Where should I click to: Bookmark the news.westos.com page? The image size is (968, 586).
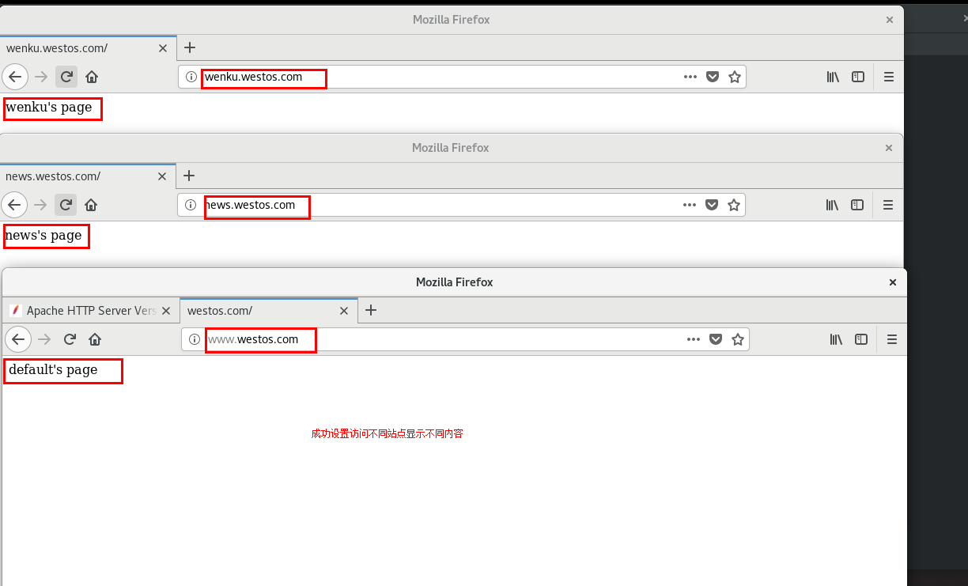(734, 205)
